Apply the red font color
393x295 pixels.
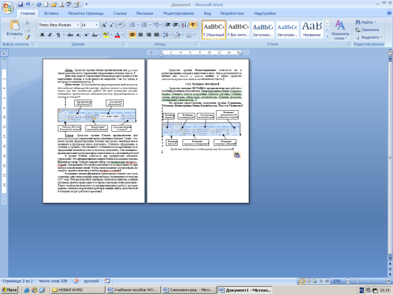coord(118,35)
